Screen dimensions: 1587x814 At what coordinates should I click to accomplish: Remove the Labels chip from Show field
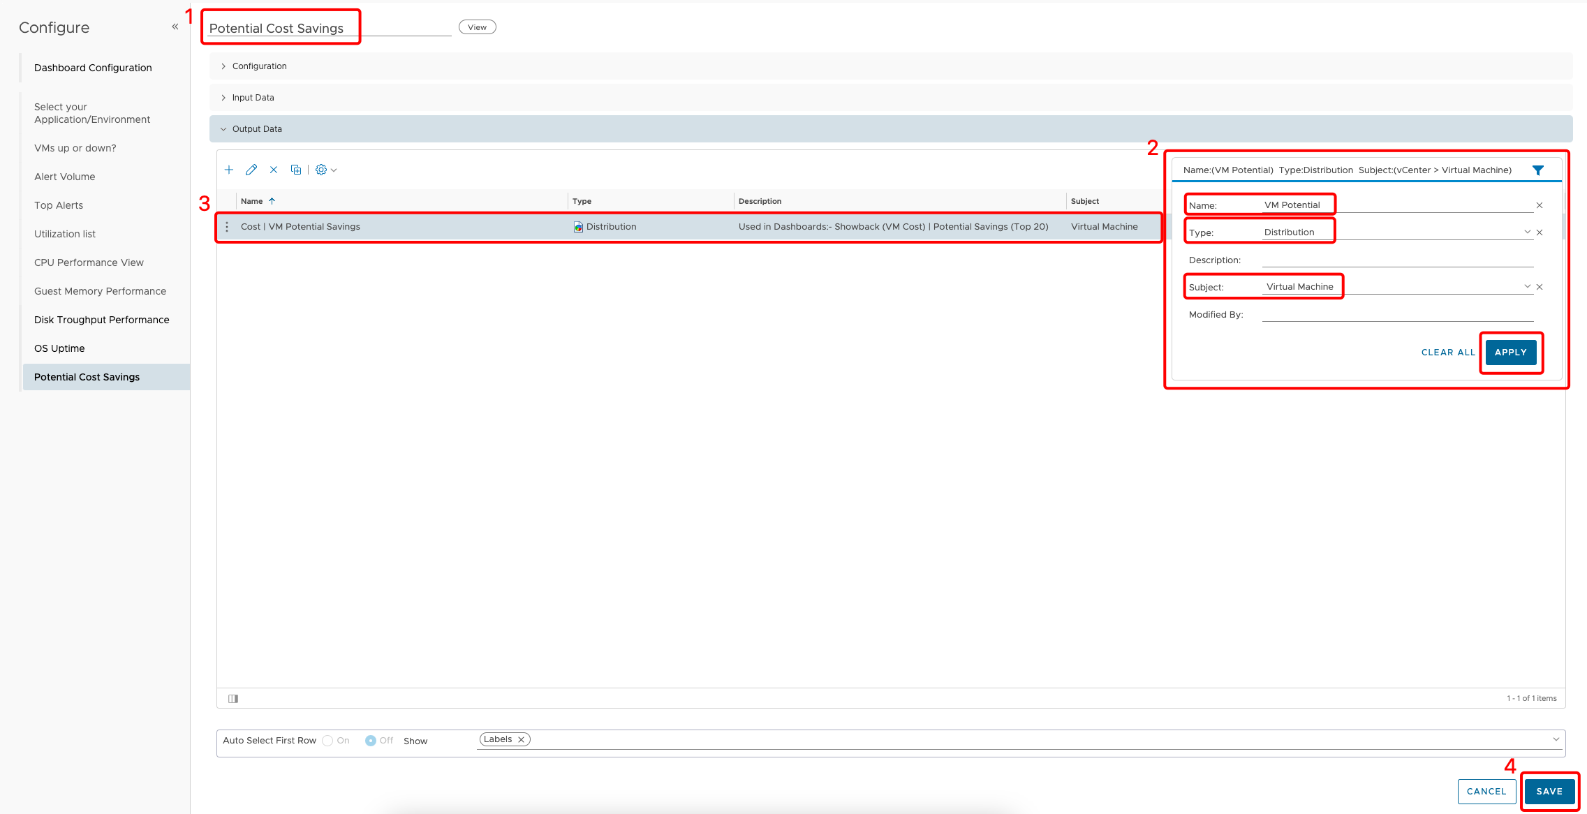coord(521,739)
